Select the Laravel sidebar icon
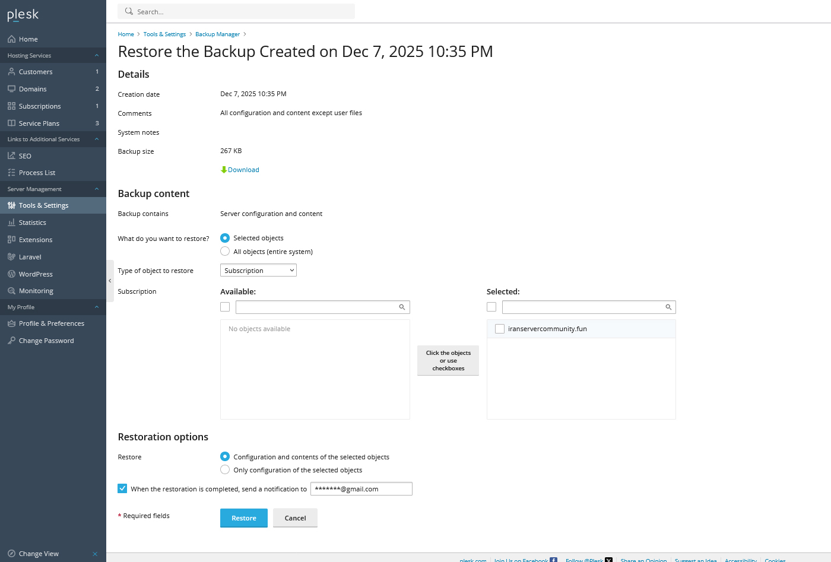The width and height of the screenshot is (831, 562). [x=30, y=256]
